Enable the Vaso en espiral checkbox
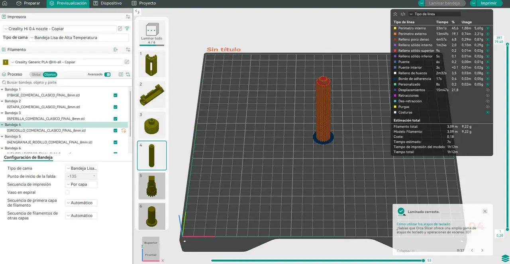This screenshot has width=510, height=264. (67, 192)
